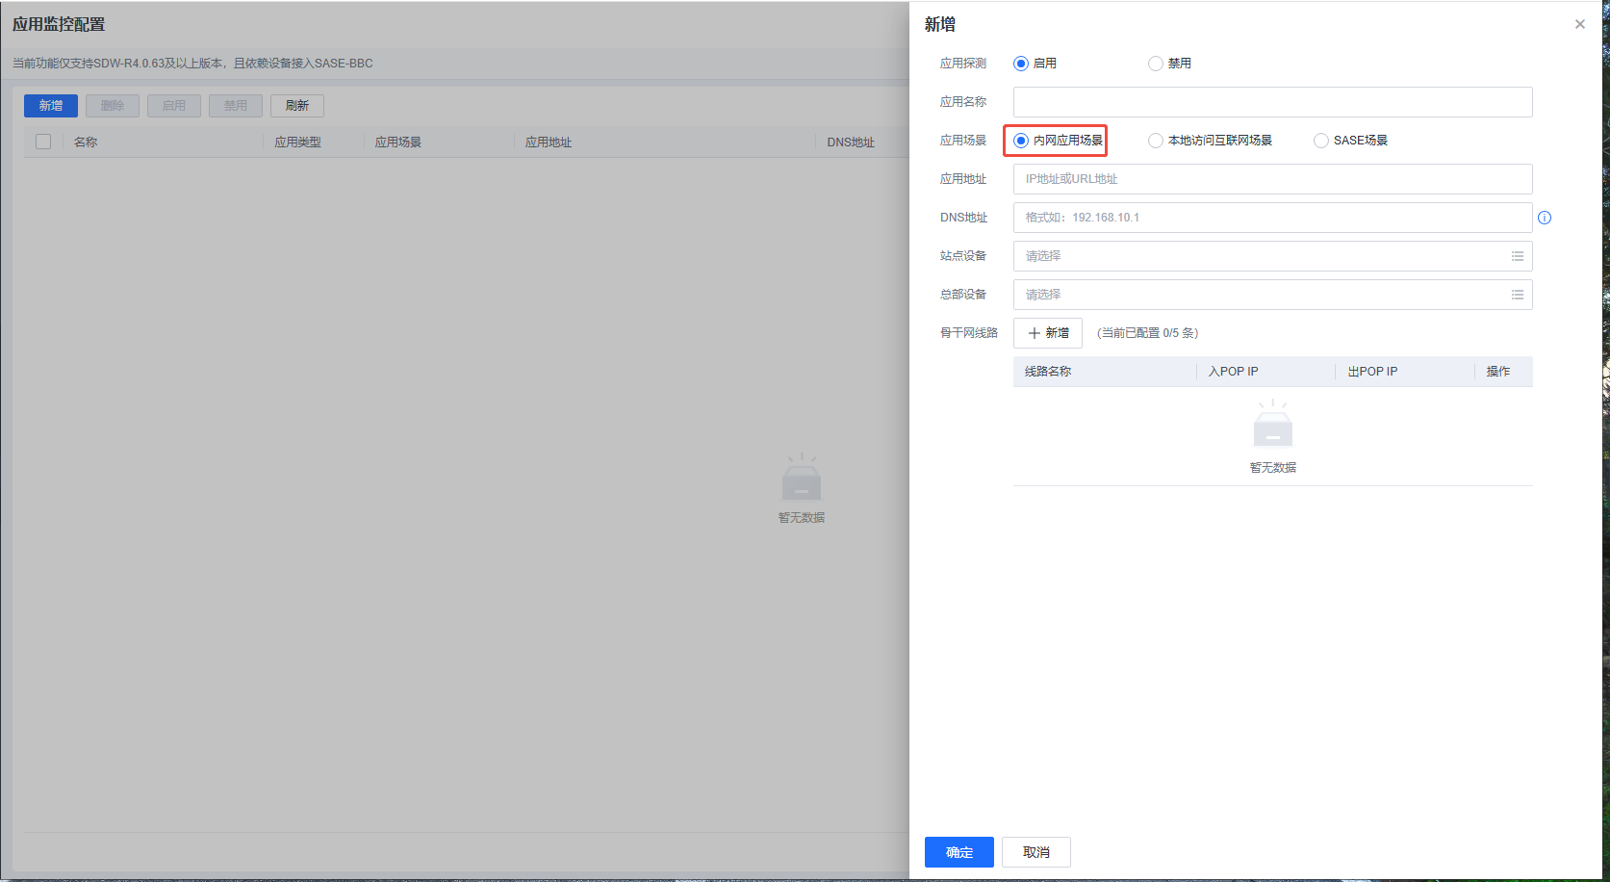Choose 内网应用场景 radio option

pyautogui.click(x=1021, y=141)
